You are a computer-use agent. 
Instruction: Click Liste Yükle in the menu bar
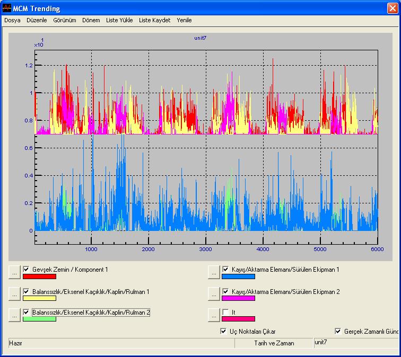pyautogui.click(x=119, y=20)
